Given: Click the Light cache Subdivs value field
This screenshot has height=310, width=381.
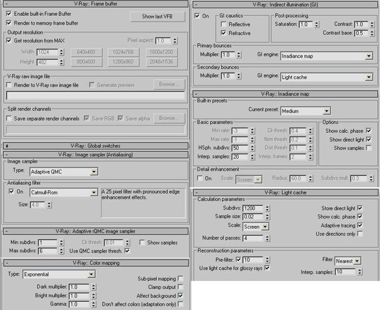Looking at the screenshot, I should [x=253, y=208].
